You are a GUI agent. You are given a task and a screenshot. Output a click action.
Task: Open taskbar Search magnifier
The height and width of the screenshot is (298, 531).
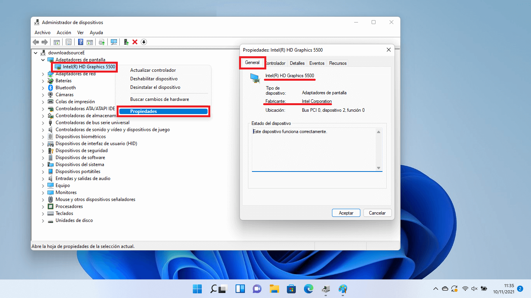coord(214,289)
